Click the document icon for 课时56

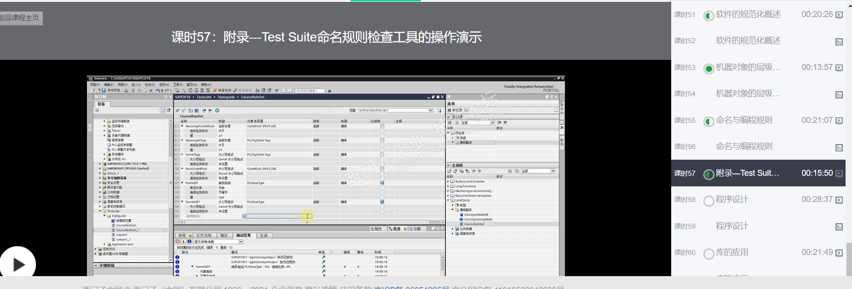pyautogui.click(x=839, y=148)
